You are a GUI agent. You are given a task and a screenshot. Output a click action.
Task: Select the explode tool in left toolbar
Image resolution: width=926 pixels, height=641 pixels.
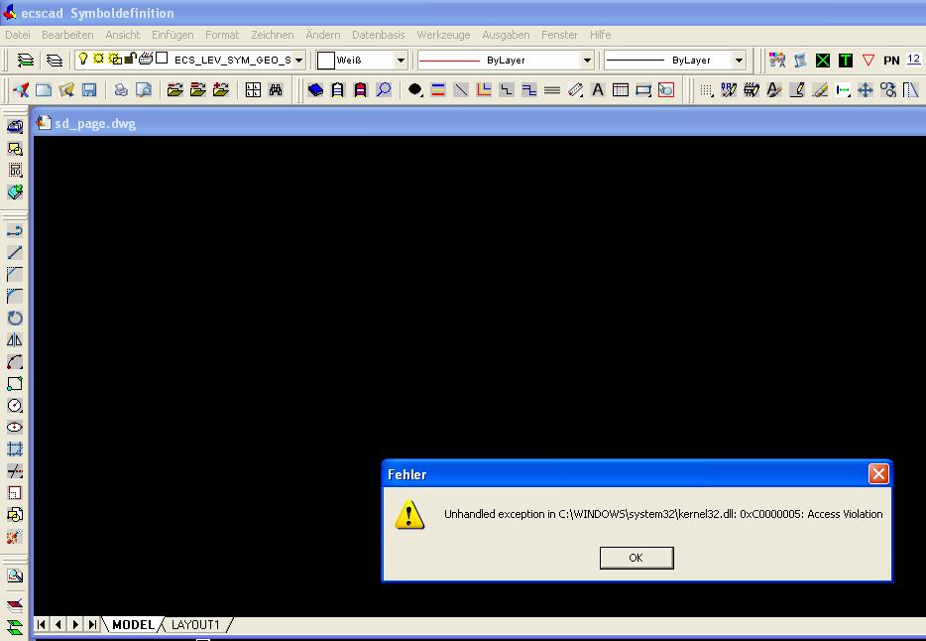click(x=15, y=537)
